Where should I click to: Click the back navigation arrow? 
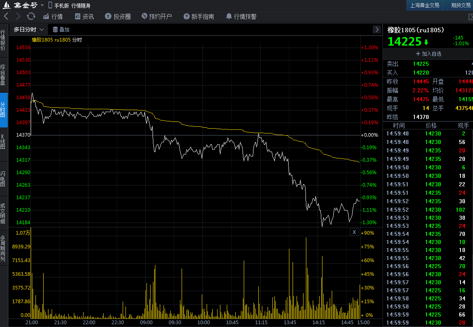[6, 16]
